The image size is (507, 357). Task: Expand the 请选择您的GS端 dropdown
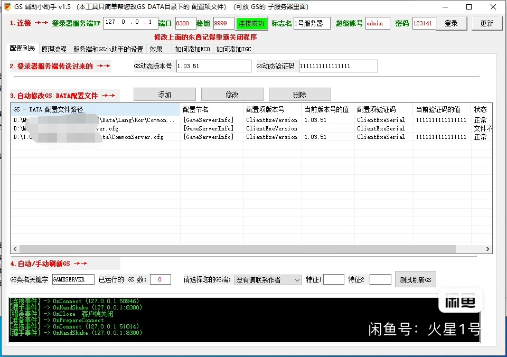click(268, 279)
